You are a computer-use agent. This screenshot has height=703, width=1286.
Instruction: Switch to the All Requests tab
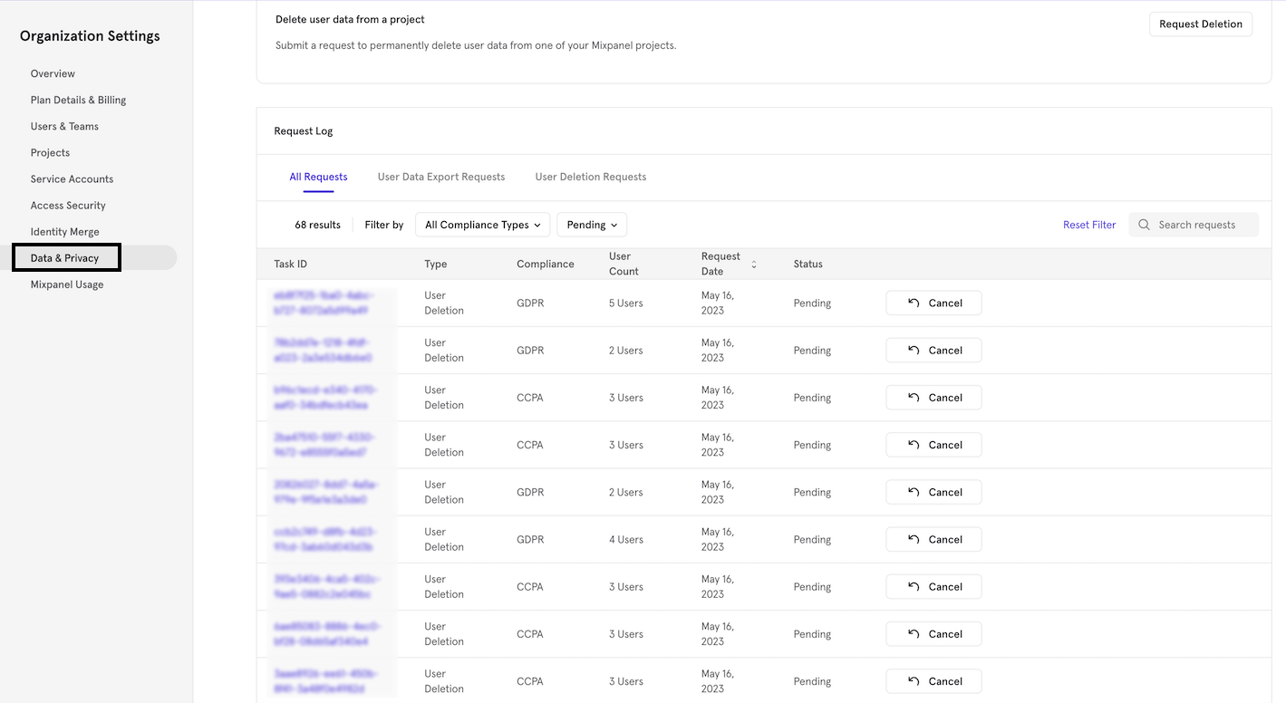coord(318,177)
